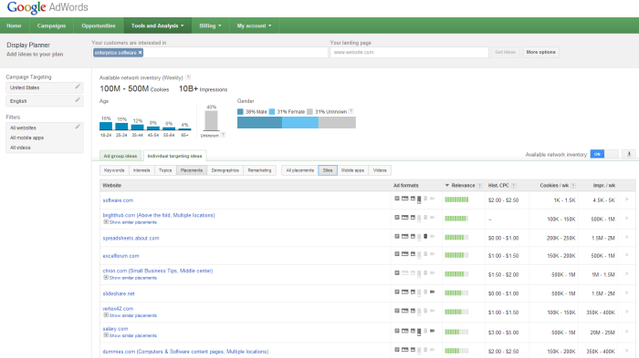
Task: Edit the English language targeting
Action: point(78,100)
